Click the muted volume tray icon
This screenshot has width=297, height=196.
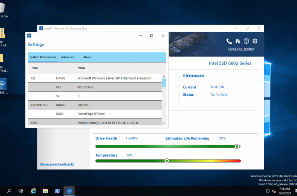274,191
